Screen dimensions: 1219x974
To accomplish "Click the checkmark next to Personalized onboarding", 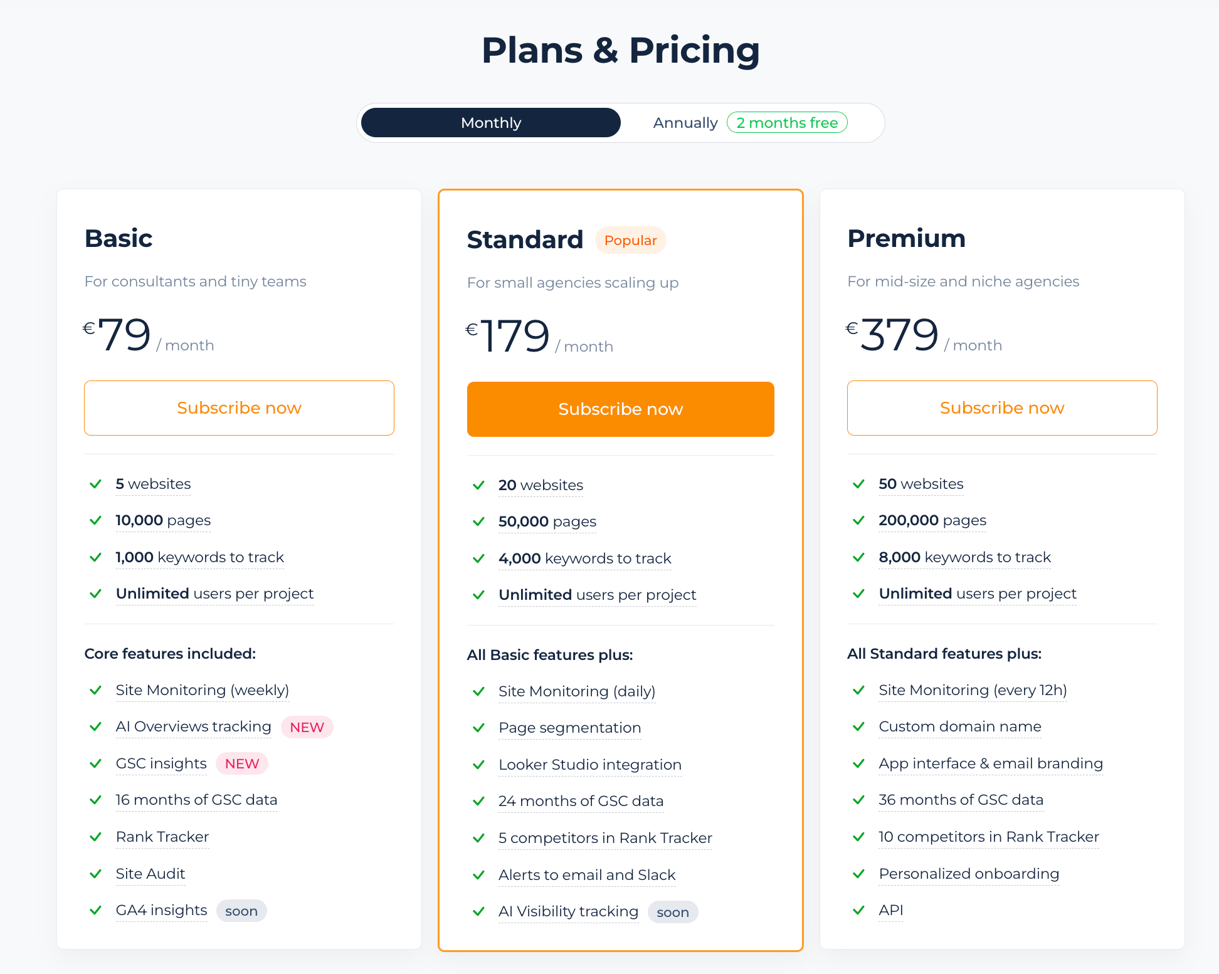I will [x=858, y=874].
